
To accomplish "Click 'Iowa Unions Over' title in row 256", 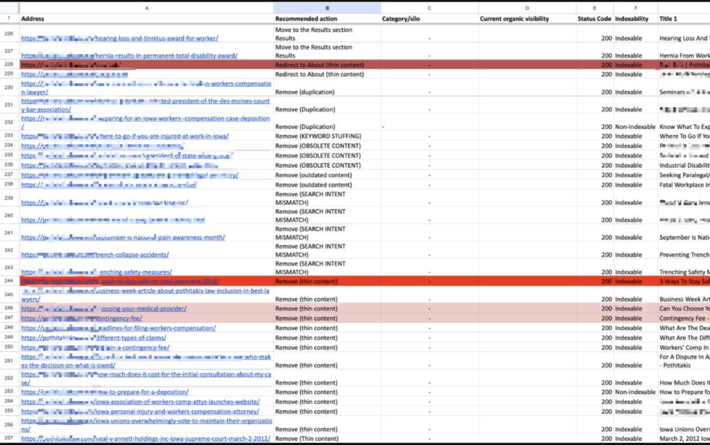I will click(x=684, y=429).
